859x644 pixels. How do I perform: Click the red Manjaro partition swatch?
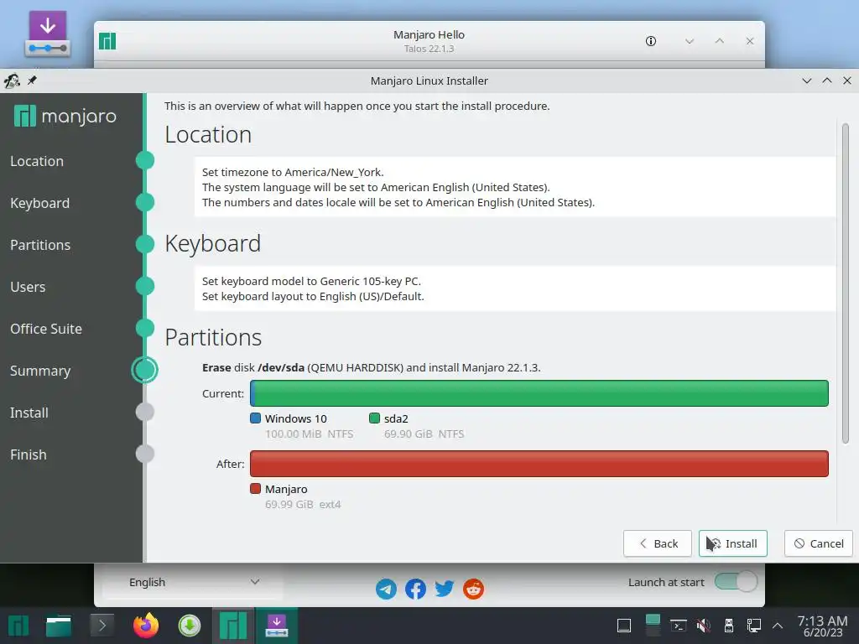coord(255,489)
